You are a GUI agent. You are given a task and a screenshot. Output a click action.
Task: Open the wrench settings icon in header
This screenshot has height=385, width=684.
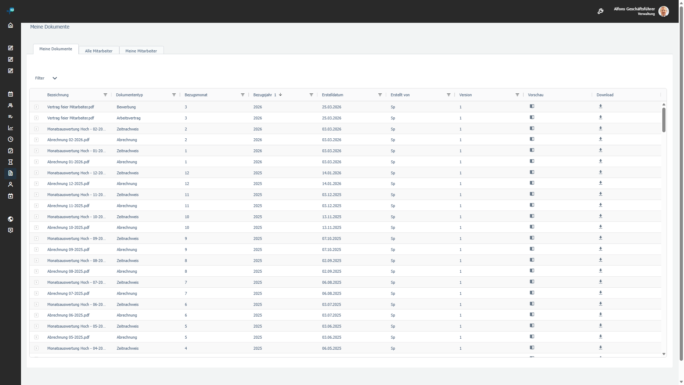pos(600,11)
